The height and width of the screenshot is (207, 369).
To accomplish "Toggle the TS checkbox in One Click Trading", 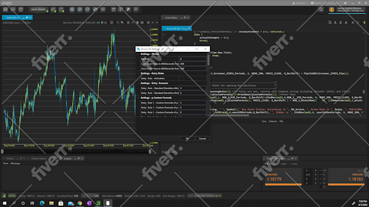I will (321, 187).
